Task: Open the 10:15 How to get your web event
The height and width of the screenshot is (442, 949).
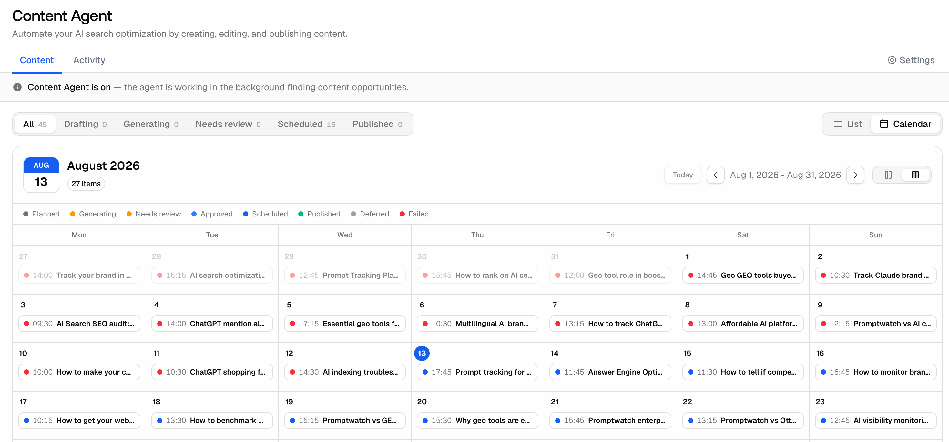Action: pyautogui.click(x=79, y=420)
